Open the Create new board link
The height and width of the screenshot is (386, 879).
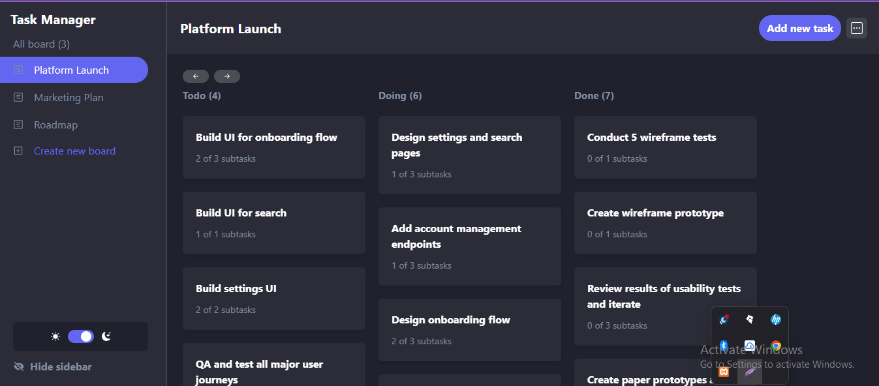(74, 151)
